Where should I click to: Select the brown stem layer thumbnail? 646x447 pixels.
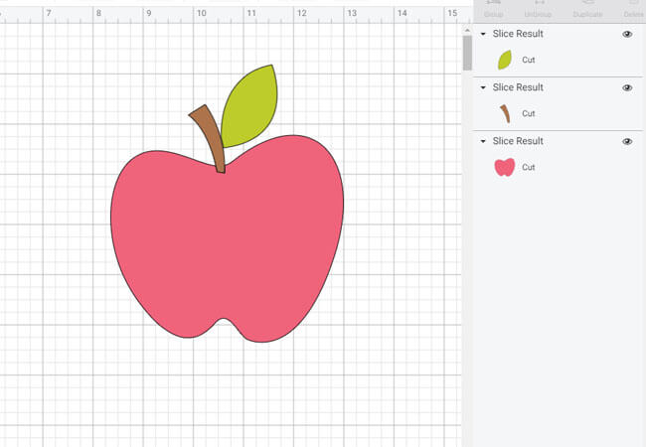[x=505, y=113]
